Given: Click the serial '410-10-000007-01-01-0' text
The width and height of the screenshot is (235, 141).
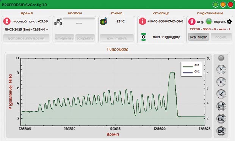Looking at the screenshot, I should click(165, 21).
